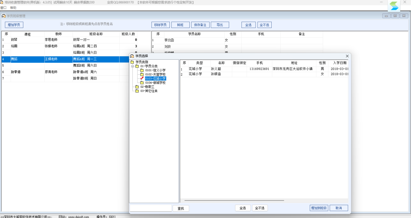Open the 窗口 menu

coord(3,8)
